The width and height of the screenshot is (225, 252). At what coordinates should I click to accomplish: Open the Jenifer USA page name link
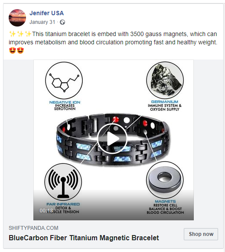(x=46, y=13)
